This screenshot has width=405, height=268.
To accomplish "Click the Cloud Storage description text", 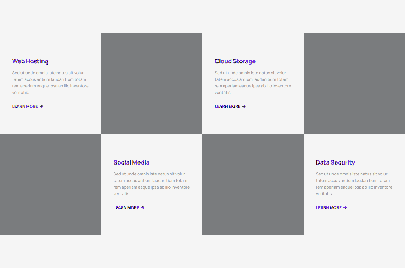I will [253, 83].
